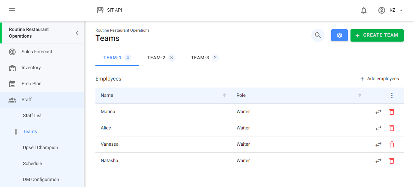Click Add employees link
The width and height of the screenshot is (414, 187).
(379, 79)
